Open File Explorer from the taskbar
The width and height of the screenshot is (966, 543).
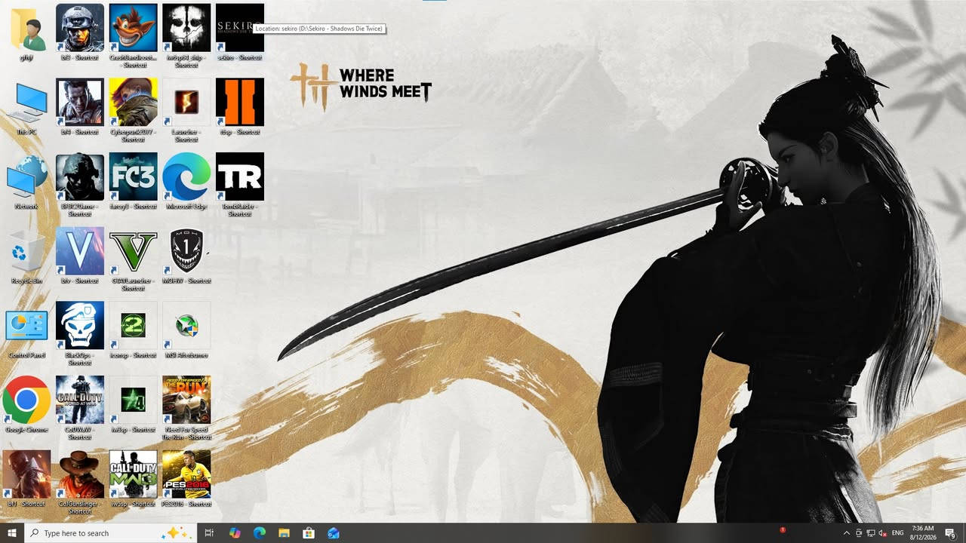tap(284, 533)
